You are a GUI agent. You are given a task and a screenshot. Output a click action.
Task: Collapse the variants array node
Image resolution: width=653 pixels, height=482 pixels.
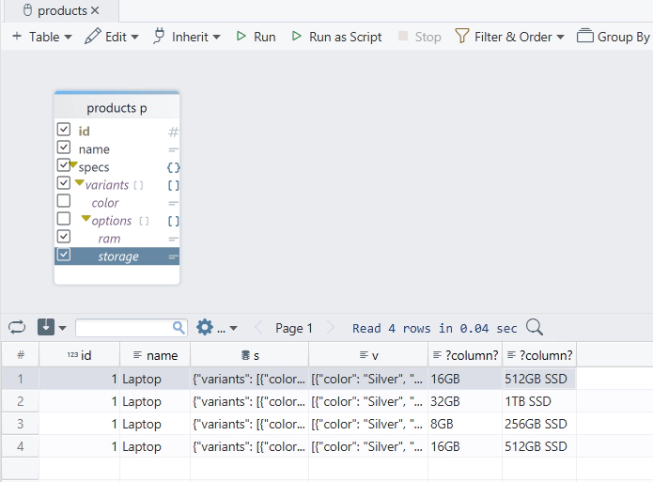pyautogui.click(x=80, y=184)
